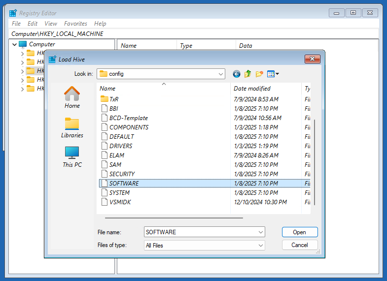Click the Open button
387x281 pixels.
click(299, 232)
